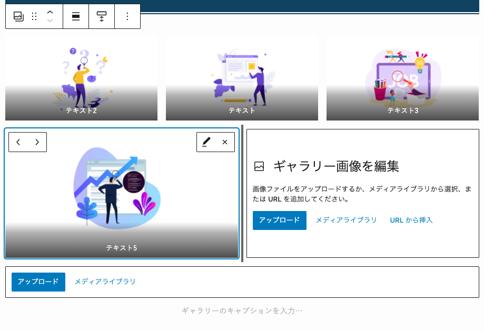This screenshot has height=331, width=484.
Task: Move the selected image backward in the gallery
Action: point(18,142)
